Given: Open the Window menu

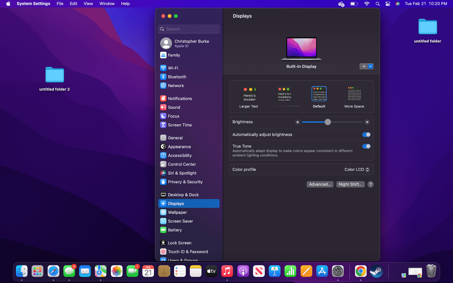Looking at the screenshot, I should 107,4.
